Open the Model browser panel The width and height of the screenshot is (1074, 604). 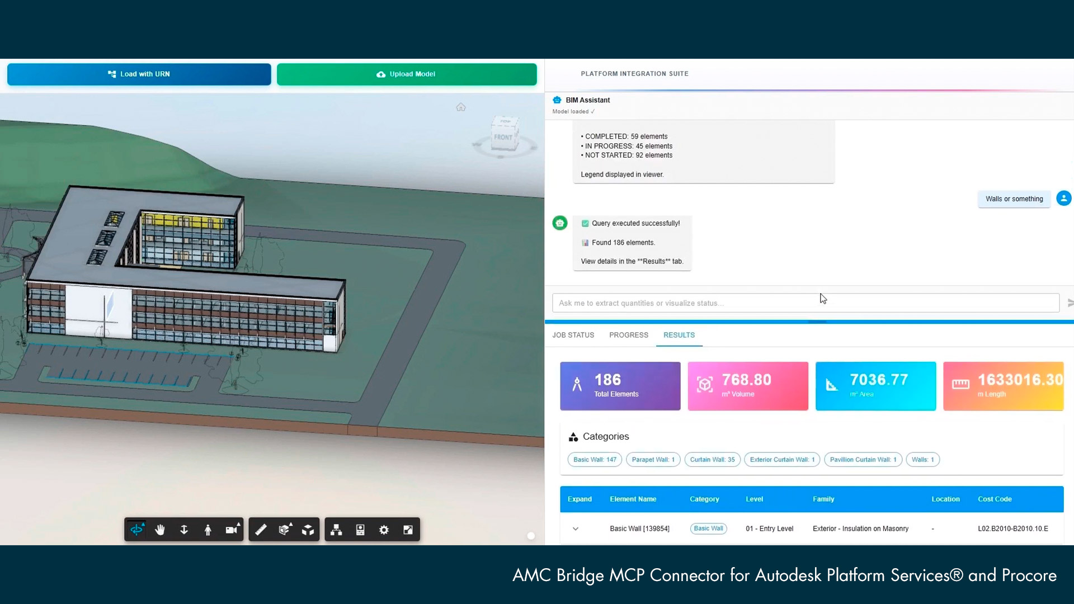point(336,530)
